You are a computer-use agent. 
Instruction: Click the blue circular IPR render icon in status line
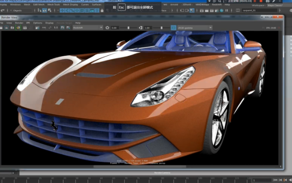coord(222,11)
